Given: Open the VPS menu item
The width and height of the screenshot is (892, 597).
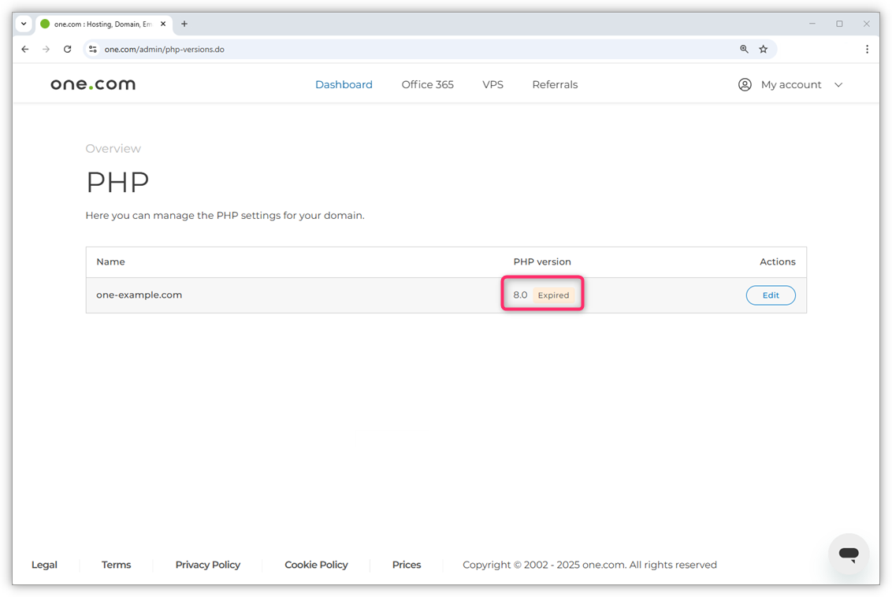Looking at the screenshot, I should [x=492, y=84].
